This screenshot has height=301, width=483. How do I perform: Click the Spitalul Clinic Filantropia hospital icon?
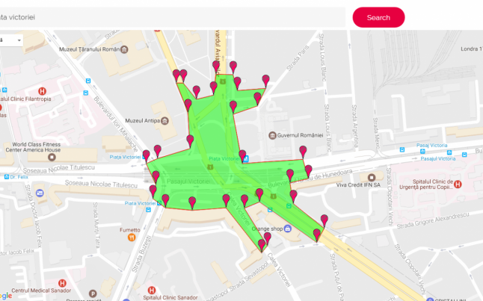[x=42, y=91]
